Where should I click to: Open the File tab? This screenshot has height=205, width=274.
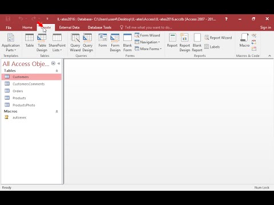pos(9,27)
